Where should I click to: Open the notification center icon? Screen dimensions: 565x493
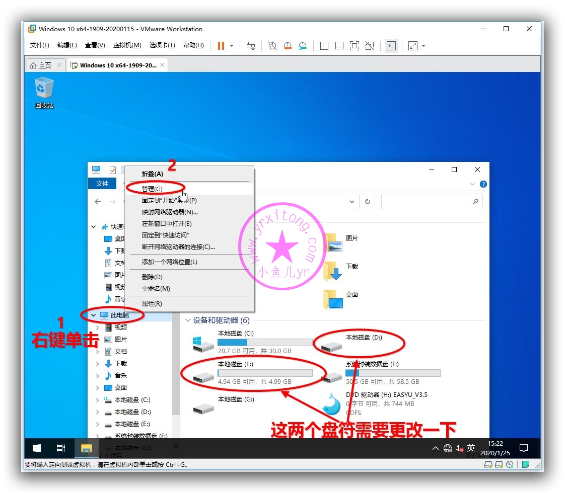(x=524, y=448)
